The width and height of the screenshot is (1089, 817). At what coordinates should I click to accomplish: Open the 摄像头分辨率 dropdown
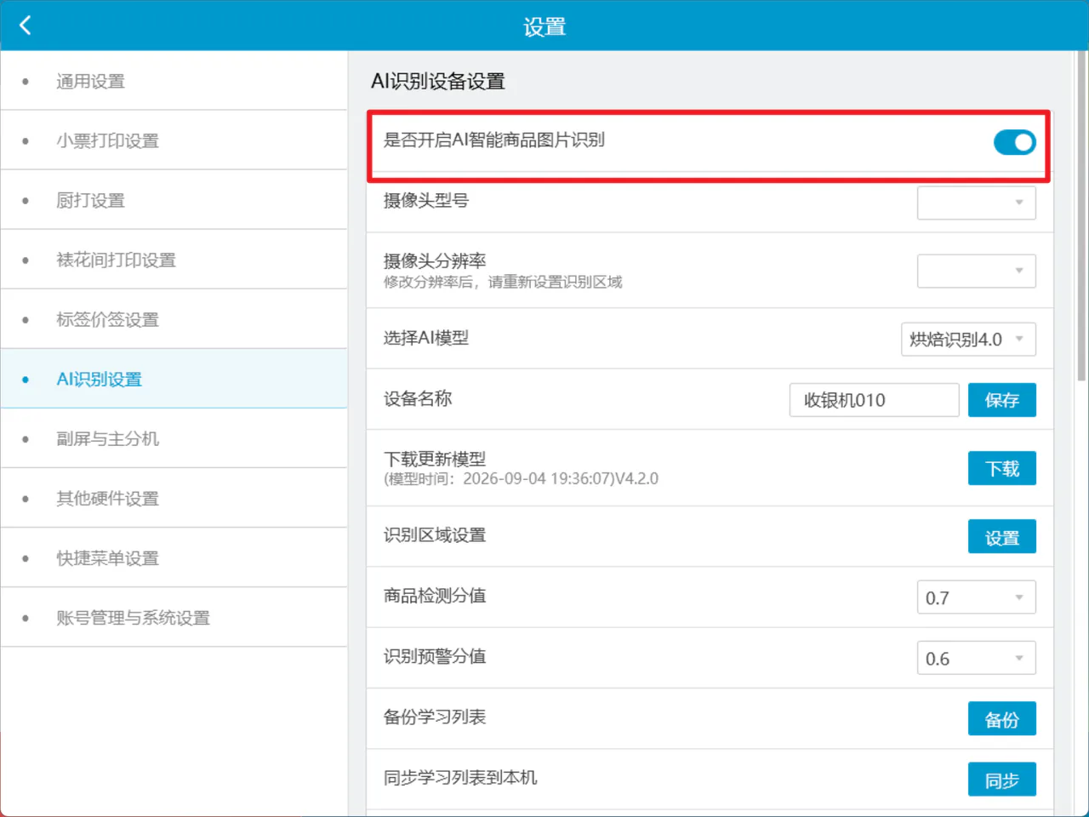pos(976,271)
